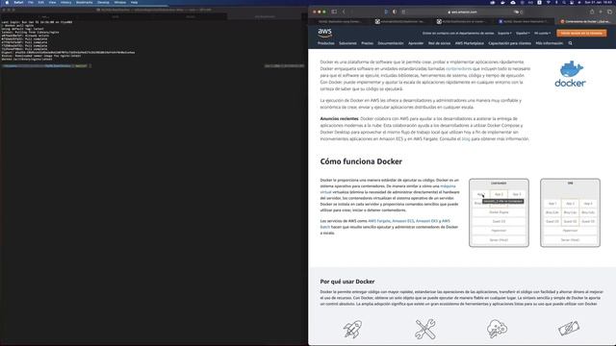
Task: Open the Mi cuenta dropdown
Action: [x=542, y=34]
